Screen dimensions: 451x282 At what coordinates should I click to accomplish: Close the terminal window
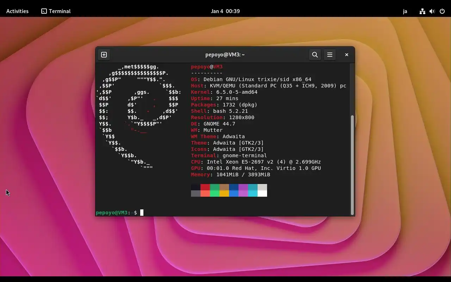(x=347, y=55)
